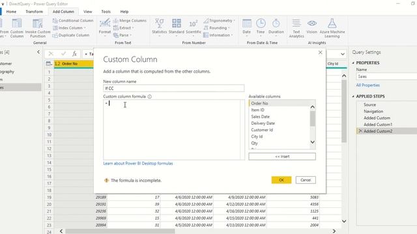The image size is (417, 234).
Task: Switch to the Home ribbon tab
Action: coord(11,12)
